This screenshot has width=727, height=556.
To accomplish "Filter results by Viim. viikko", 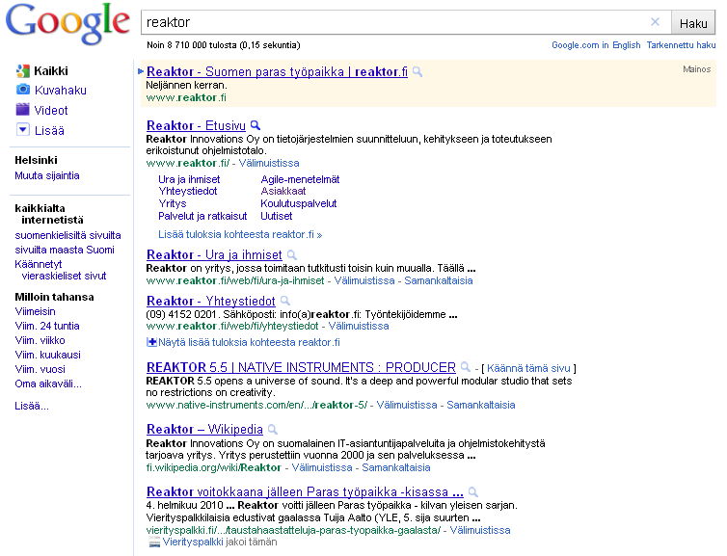I will (40, 340).
